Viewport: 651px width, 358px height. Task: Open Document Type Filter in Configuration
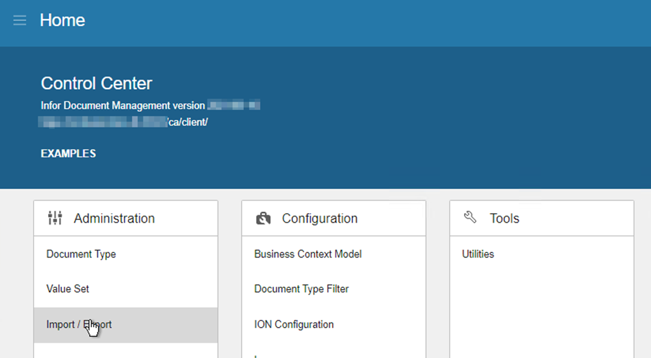(x=301, y=289)
